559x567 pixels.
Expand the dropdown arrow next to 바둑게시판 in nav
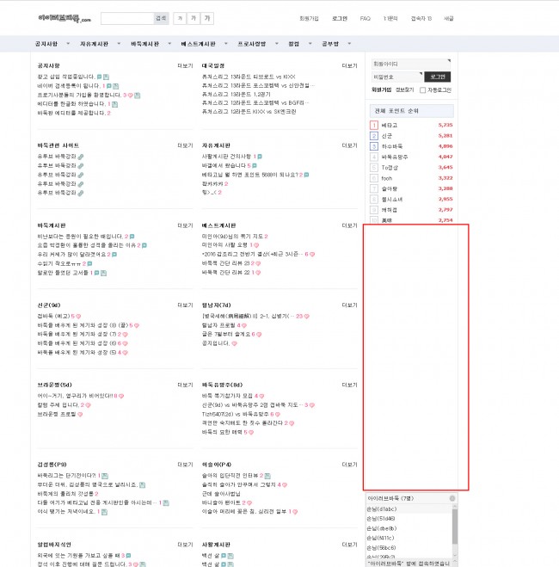point(169,44)
